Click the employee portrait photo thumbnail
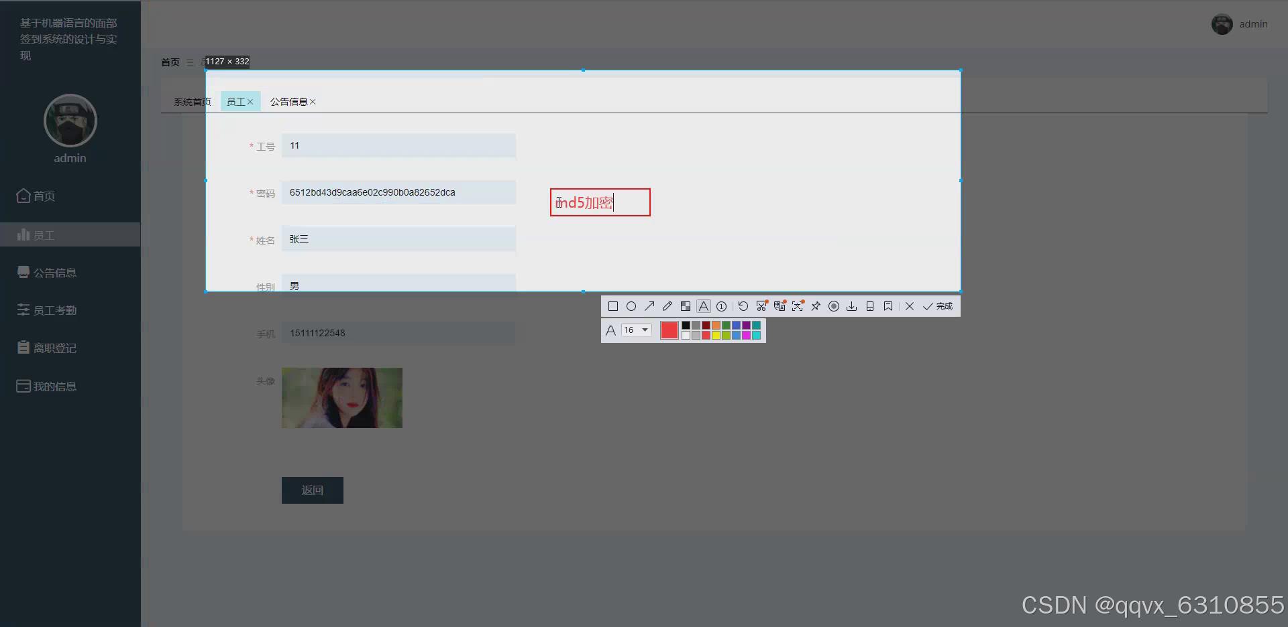Viewport: 1288px width, 627px height. [342, 398]
